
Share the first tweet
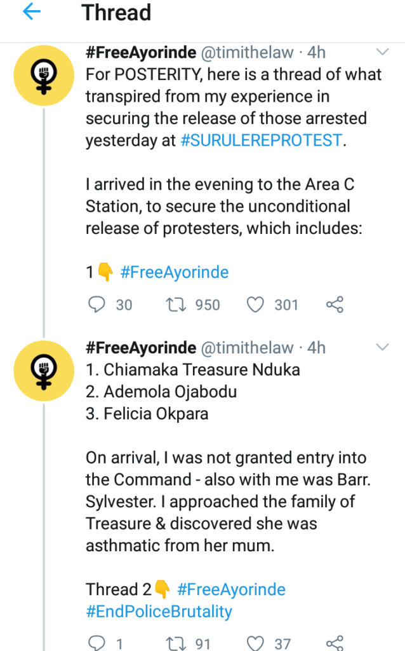pos(335,305)
